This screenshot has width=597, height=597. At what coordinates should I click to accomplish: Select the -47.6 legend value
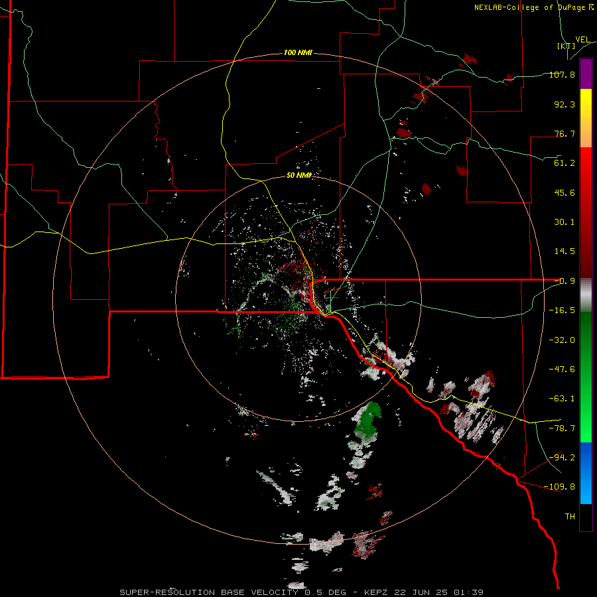click(x=562, y=369)
